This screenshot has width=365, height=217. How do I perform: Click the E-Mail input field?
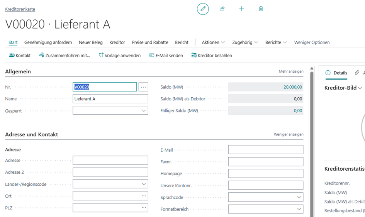[265, 149]
